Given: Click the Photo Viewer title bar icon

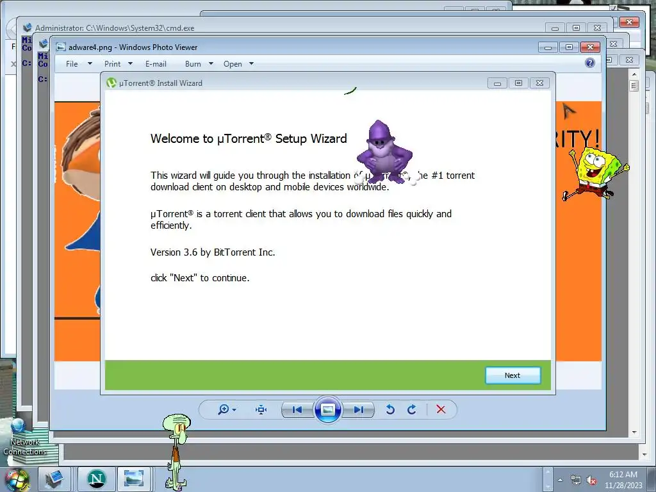Looking at the screenshot, I should click(61, 47).
